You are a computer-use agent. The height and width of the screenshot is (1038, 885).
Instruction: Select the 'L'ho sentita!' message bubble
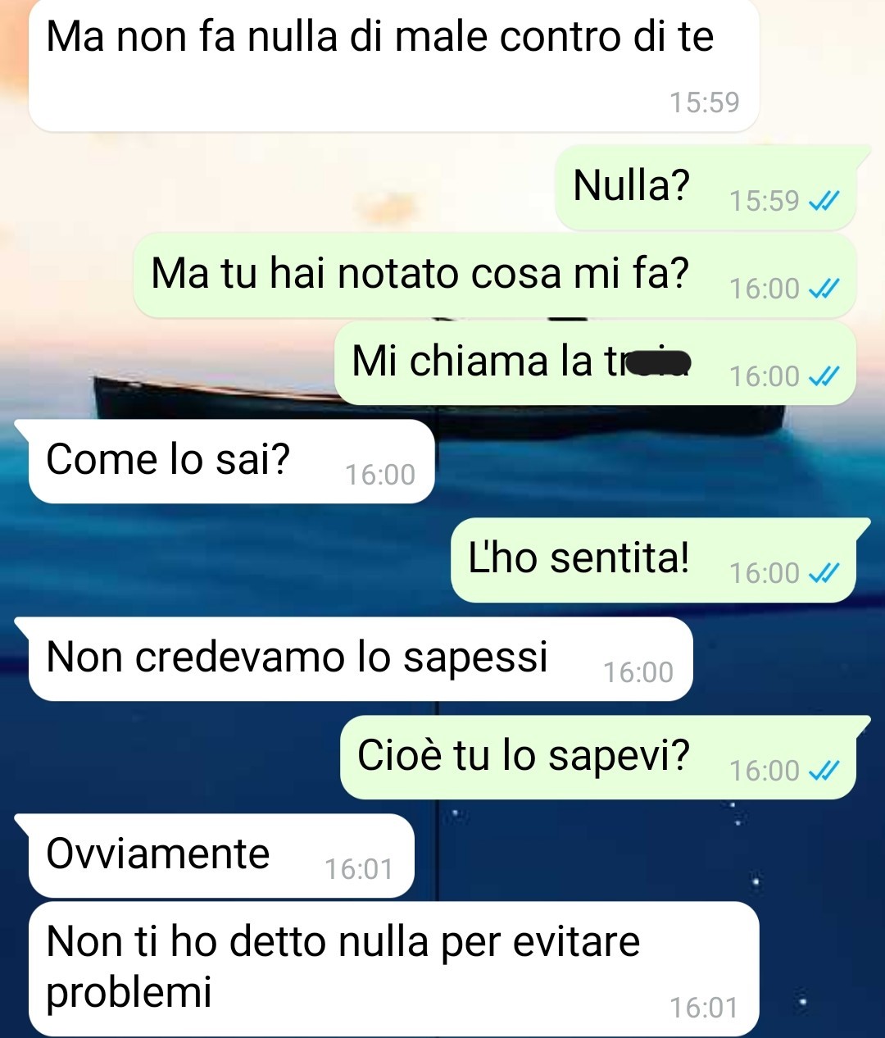coord(654,559)
